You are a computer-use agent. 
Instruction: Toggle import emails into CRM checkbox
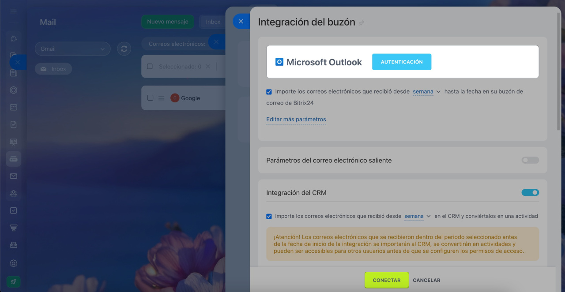[x=269, y=217]
